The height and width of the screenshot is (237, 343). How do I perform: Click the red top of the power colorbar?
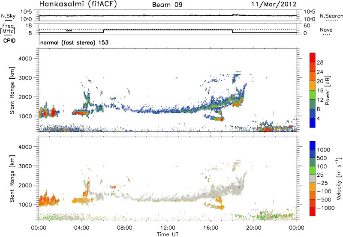313,57
